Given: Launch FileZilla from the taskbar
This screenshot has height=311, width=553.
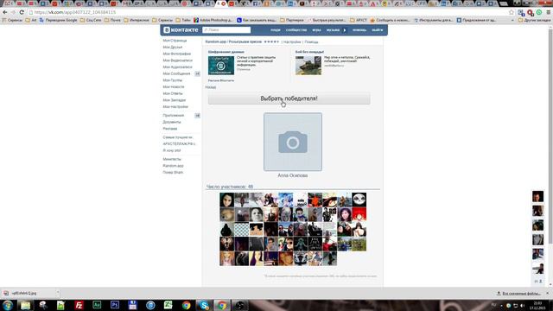Looking at the screenshot, I should tap(79, 305).
